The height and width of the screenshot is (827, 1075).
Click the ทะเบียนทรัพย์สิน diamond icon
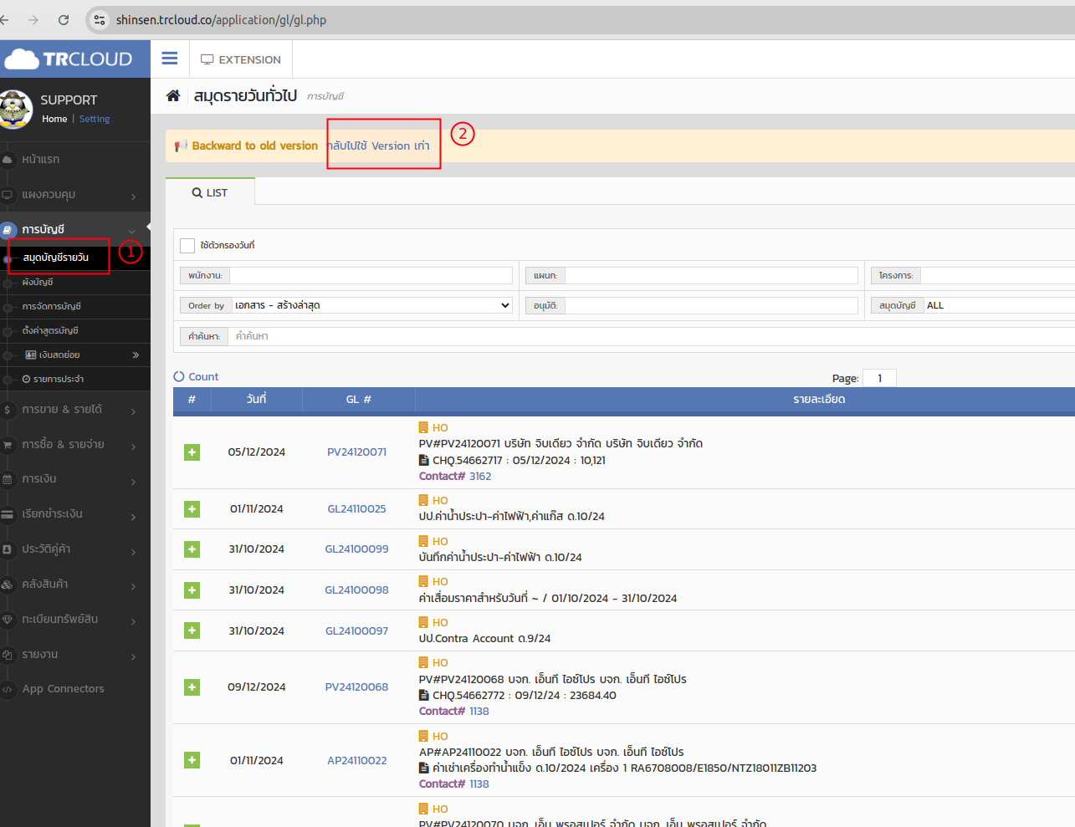(8, 620)
